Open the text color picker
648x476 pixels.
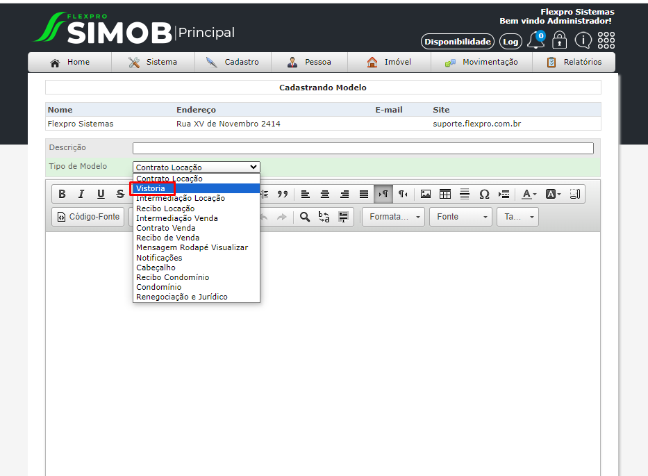pos(529,194)
